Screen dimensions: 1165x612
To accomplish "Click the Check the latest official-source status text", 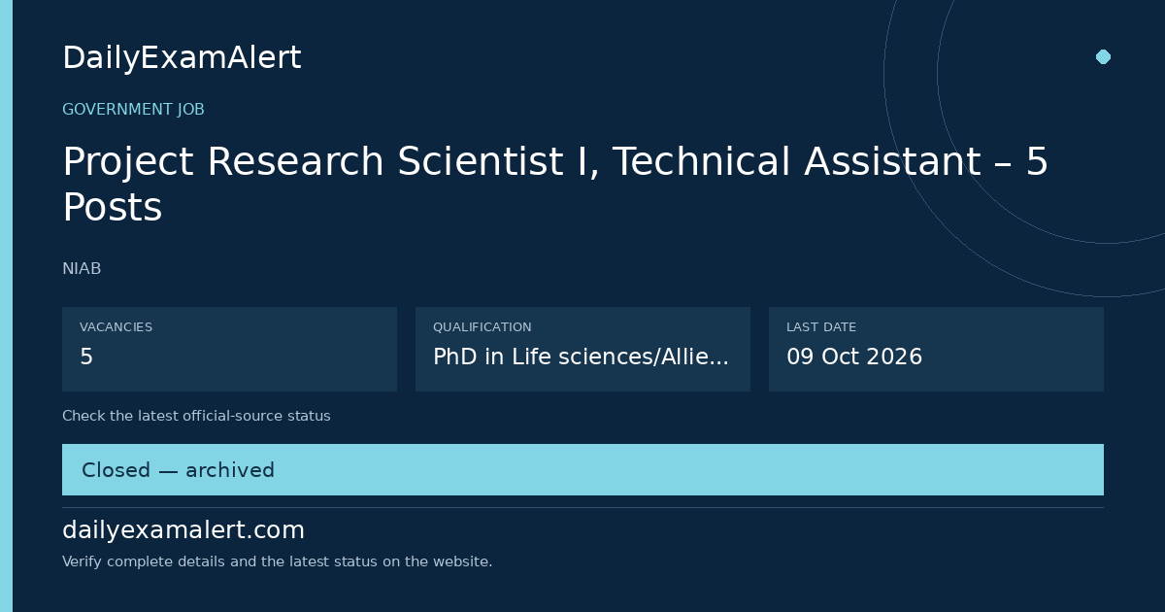I will pos(196,416).
